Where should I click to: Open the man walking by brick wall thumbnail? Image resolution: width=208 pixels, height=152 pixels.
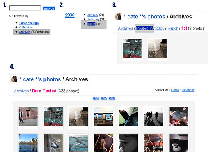[x=28, y=117]
